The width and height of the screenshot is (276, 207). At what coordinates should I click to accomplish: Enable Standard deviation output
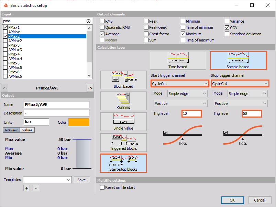pos(227,34)
